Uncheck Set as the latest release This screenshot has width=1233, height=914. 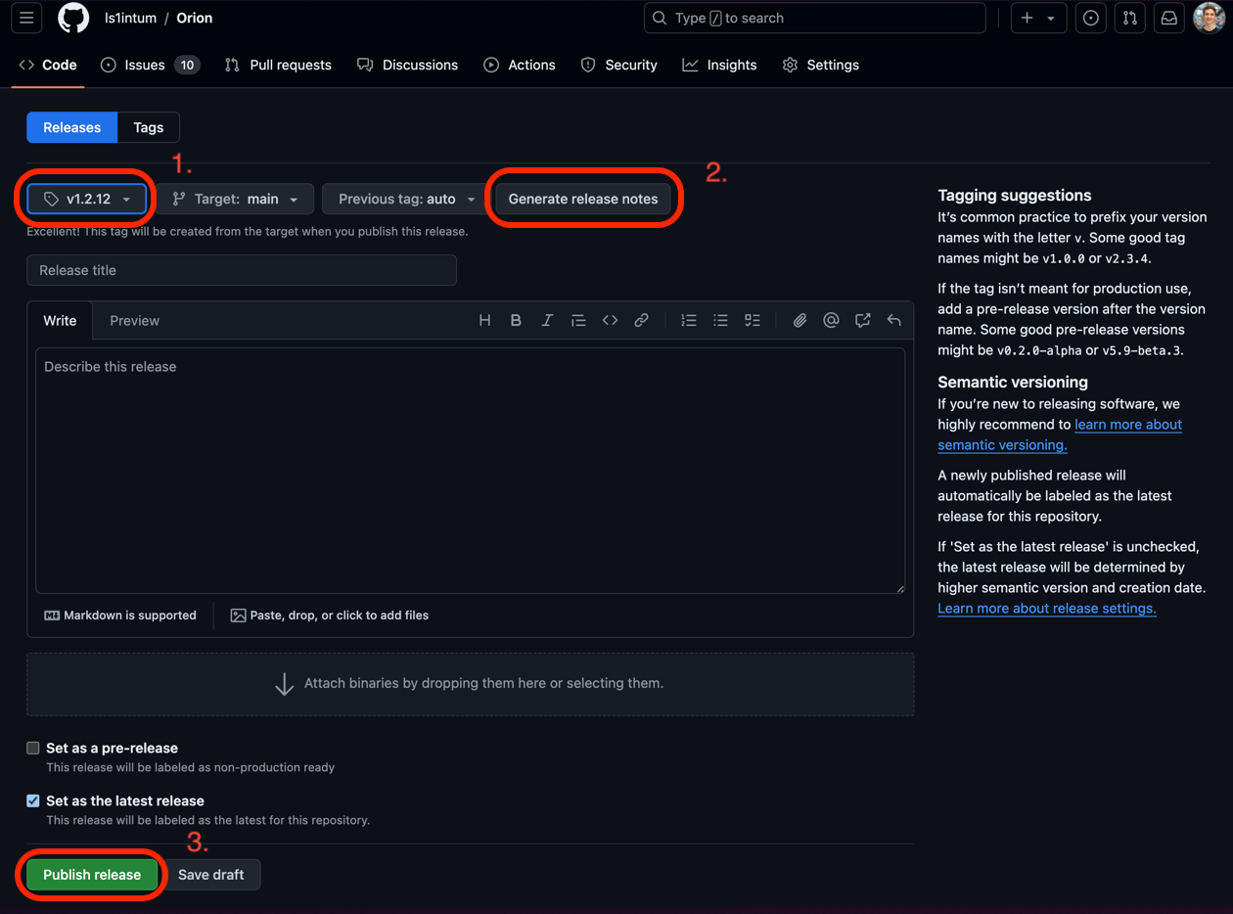click(x=32, y=800)
